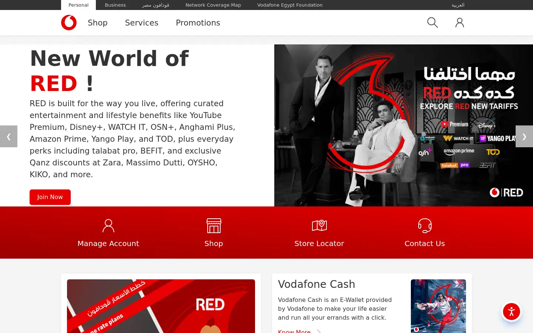
Task: Open the Vodafone Cash thumbnail image
Action: (438, 306)
